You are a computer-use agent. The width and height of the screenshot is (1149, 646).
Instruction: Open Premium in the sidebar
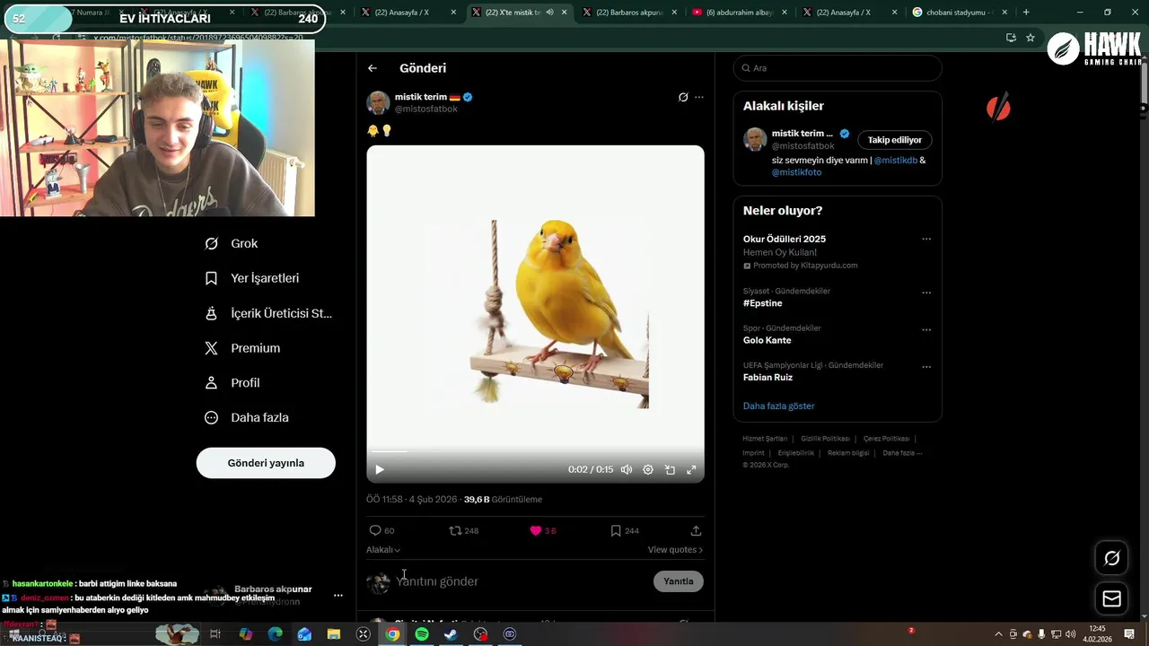coord(241,348)
